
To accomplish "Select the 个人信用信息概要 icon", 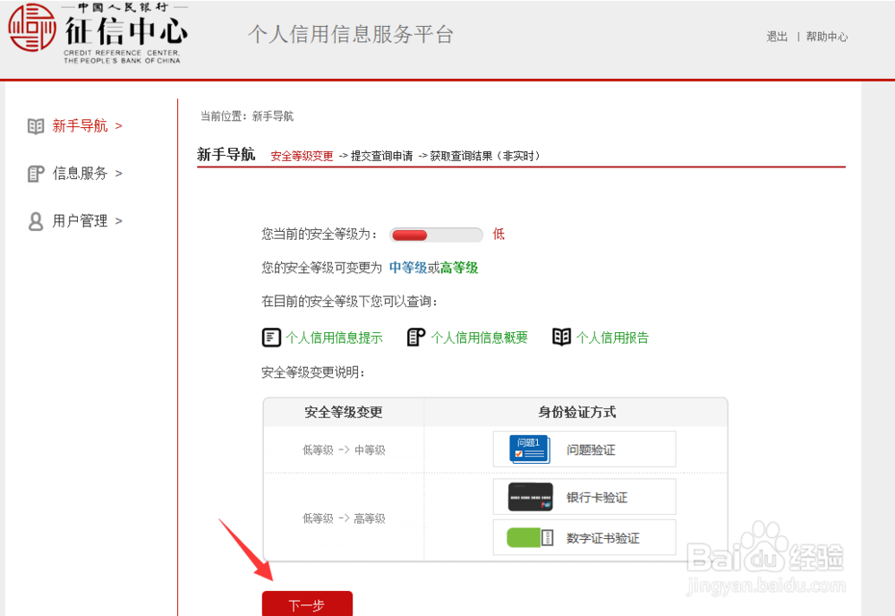I will pyautogui.click(x=414, y=337).
